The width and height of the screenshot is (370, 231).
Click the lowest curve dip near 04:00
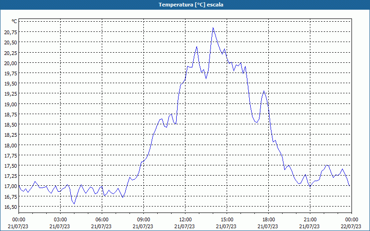point(74,204)
